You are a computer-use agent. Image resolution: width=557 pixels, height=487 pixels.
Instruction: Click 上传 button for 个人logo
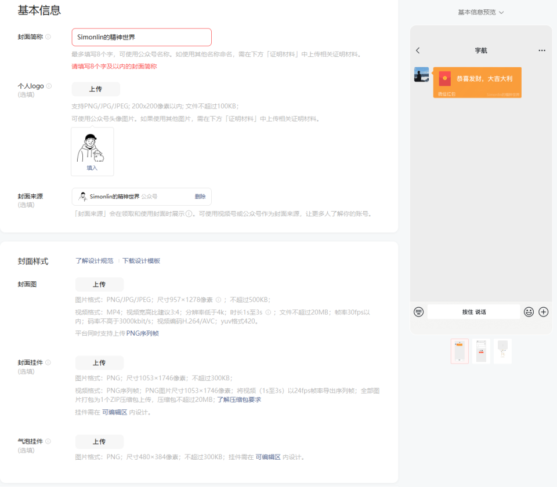click(x=96, y=89)
